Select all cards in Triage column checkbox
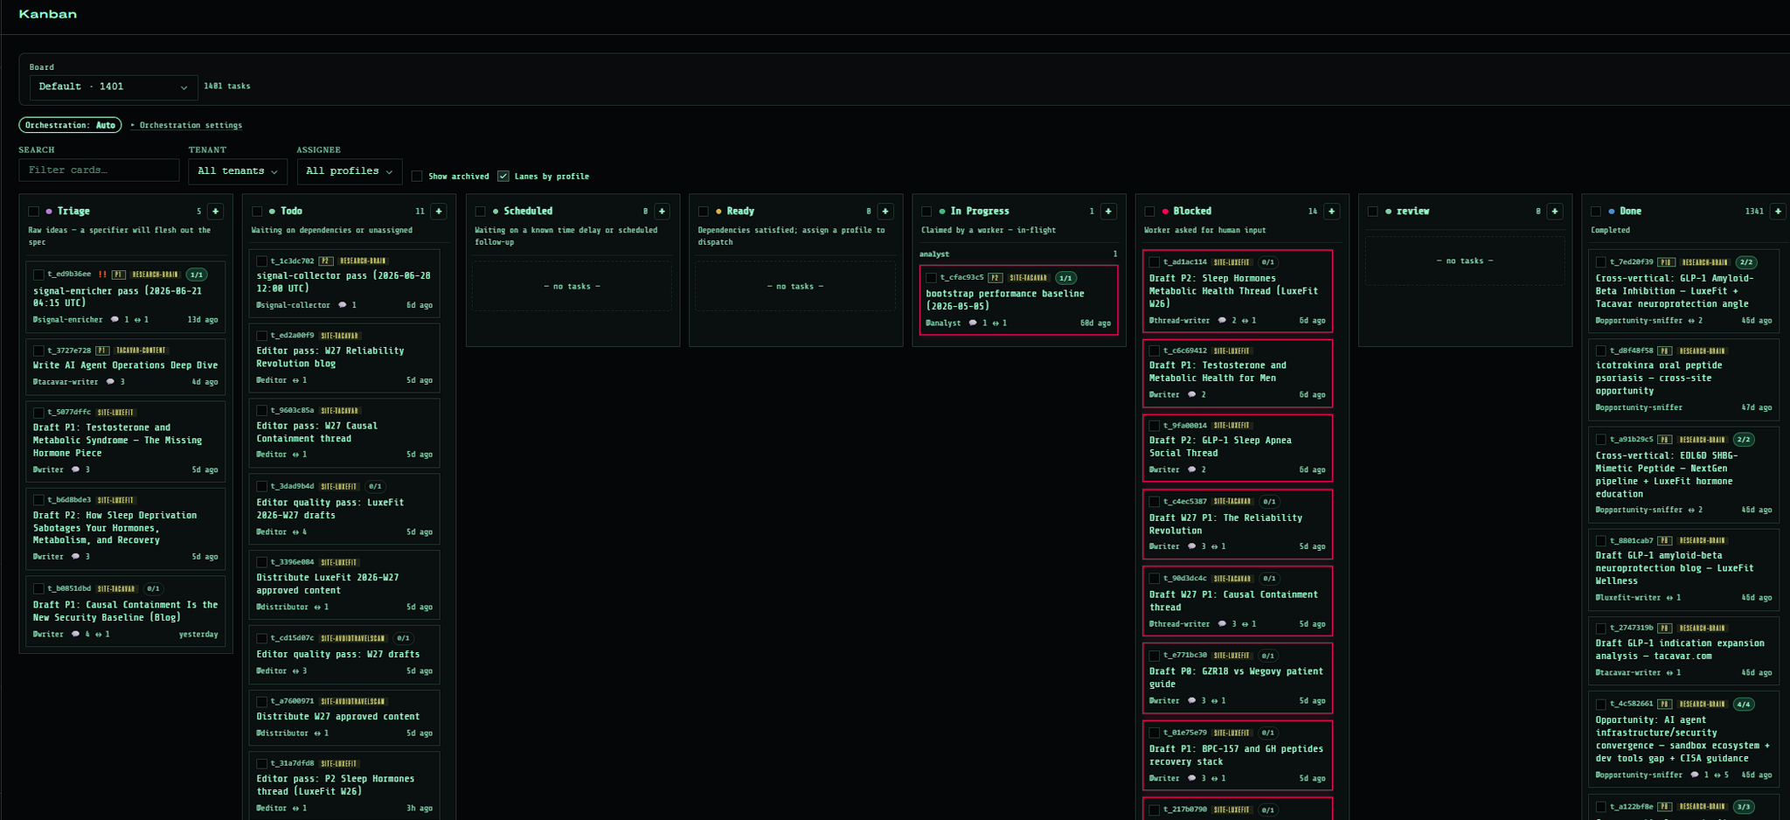The width and height of the screenshot is (1790, 820). (x=33, y=212)
